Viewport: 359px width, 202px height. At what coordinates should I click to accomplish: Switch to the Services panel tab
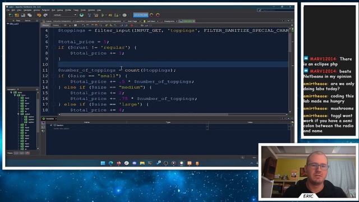pos(27,21)
